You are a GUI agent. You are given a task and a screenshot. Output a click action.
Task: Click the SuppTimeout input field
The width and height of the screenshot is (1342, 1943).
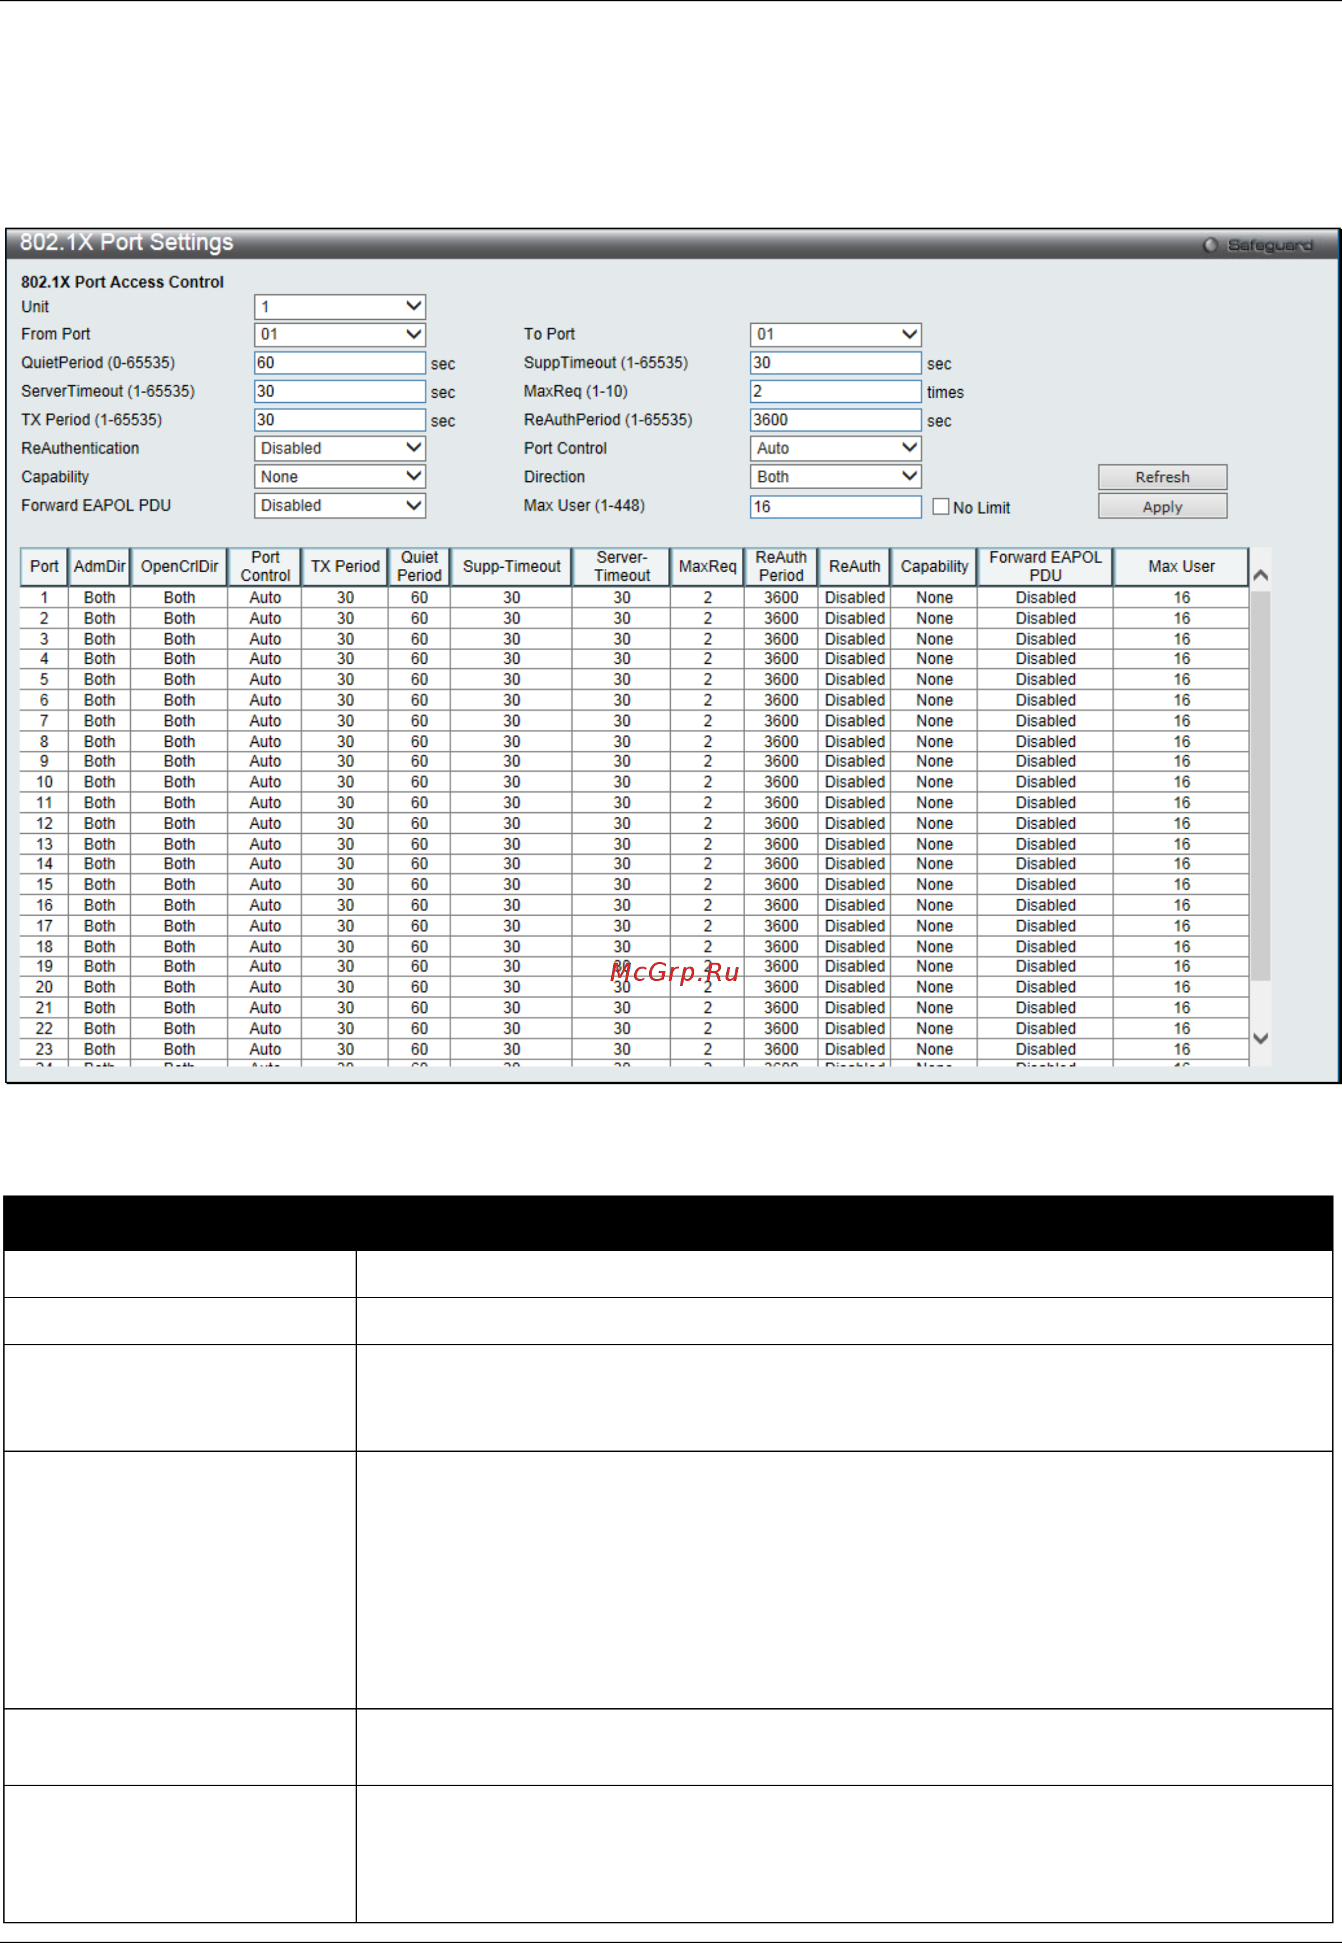click(x=835, y=364)
